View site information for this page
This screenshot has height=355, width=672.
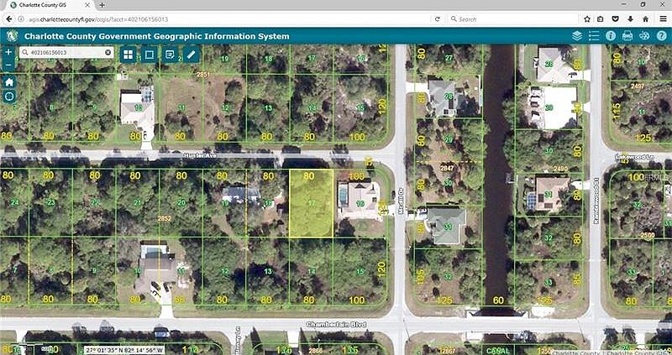[x=20, y=19]
